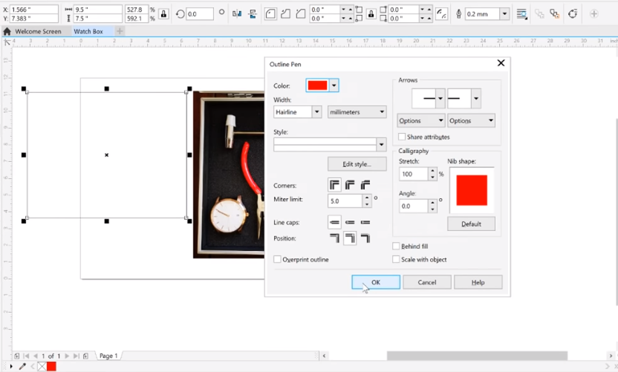This screenshot has width=618, height=372.
Task: Open the start arrowhead dropdown
Action: [x=440, y=98]
